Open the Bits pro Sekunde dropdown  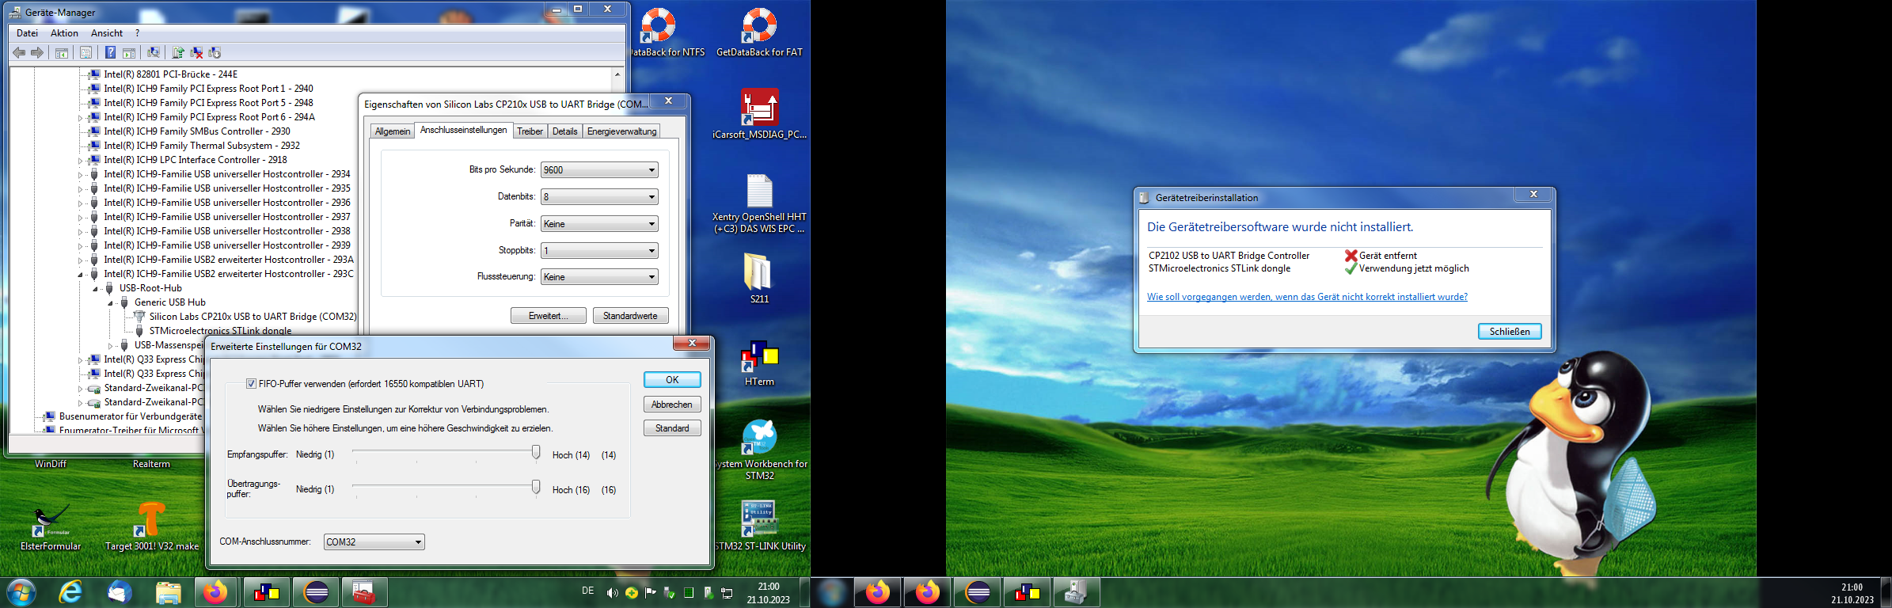(599, 170)
